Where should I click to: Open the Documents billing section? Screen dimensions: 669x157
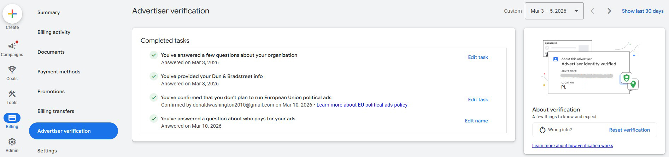[x=51, y=52]
